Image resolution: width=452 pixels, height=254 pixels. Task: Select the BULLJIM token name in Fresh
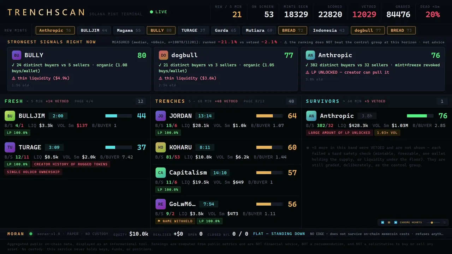pos(32,116)
